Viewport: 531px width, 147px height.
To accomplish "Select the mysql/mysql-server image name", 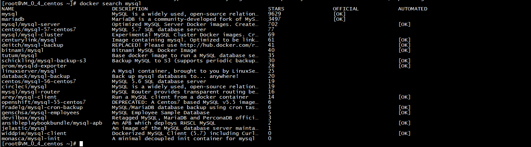I will coord(31,24).
